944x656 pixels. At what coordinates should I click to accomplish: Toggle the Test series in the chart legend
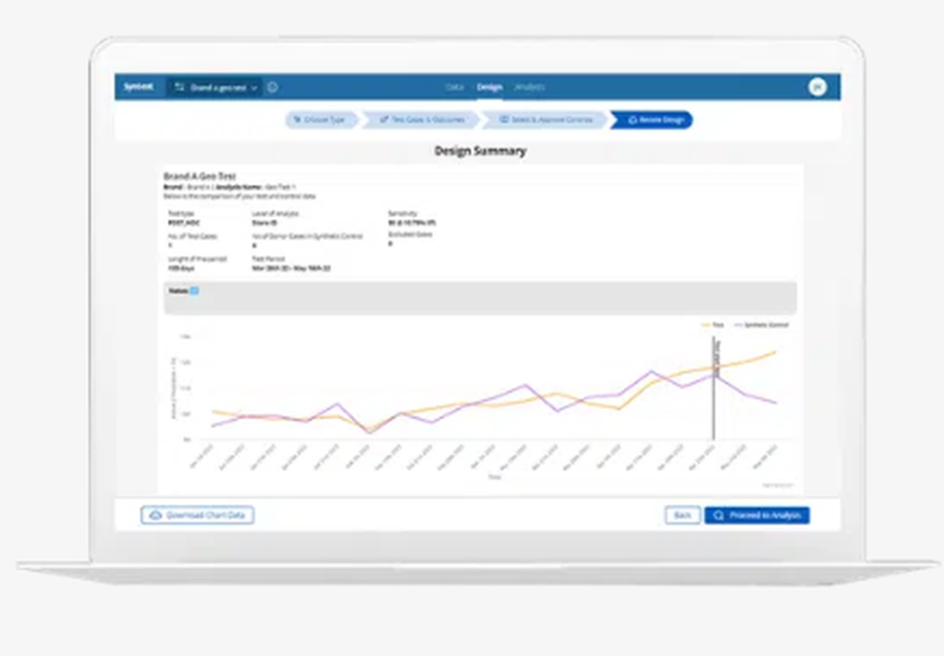click(x=716, y=324)
